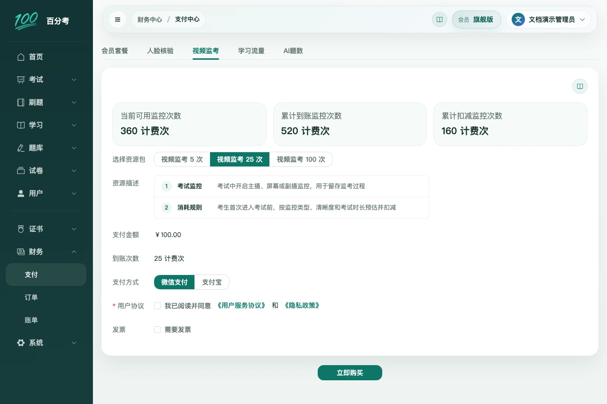Image resolution: width=607 pixels, height=404 pixels.
Task: Switch to the AI题数 tab
Action: [293, 51]
